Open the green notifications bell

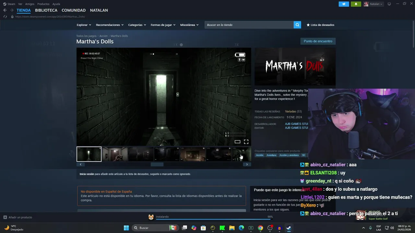click(x=356, y=4)
